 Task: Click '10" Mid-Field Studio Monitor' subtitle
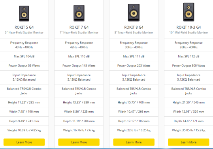pyautogui.click(x=188, y=33)
